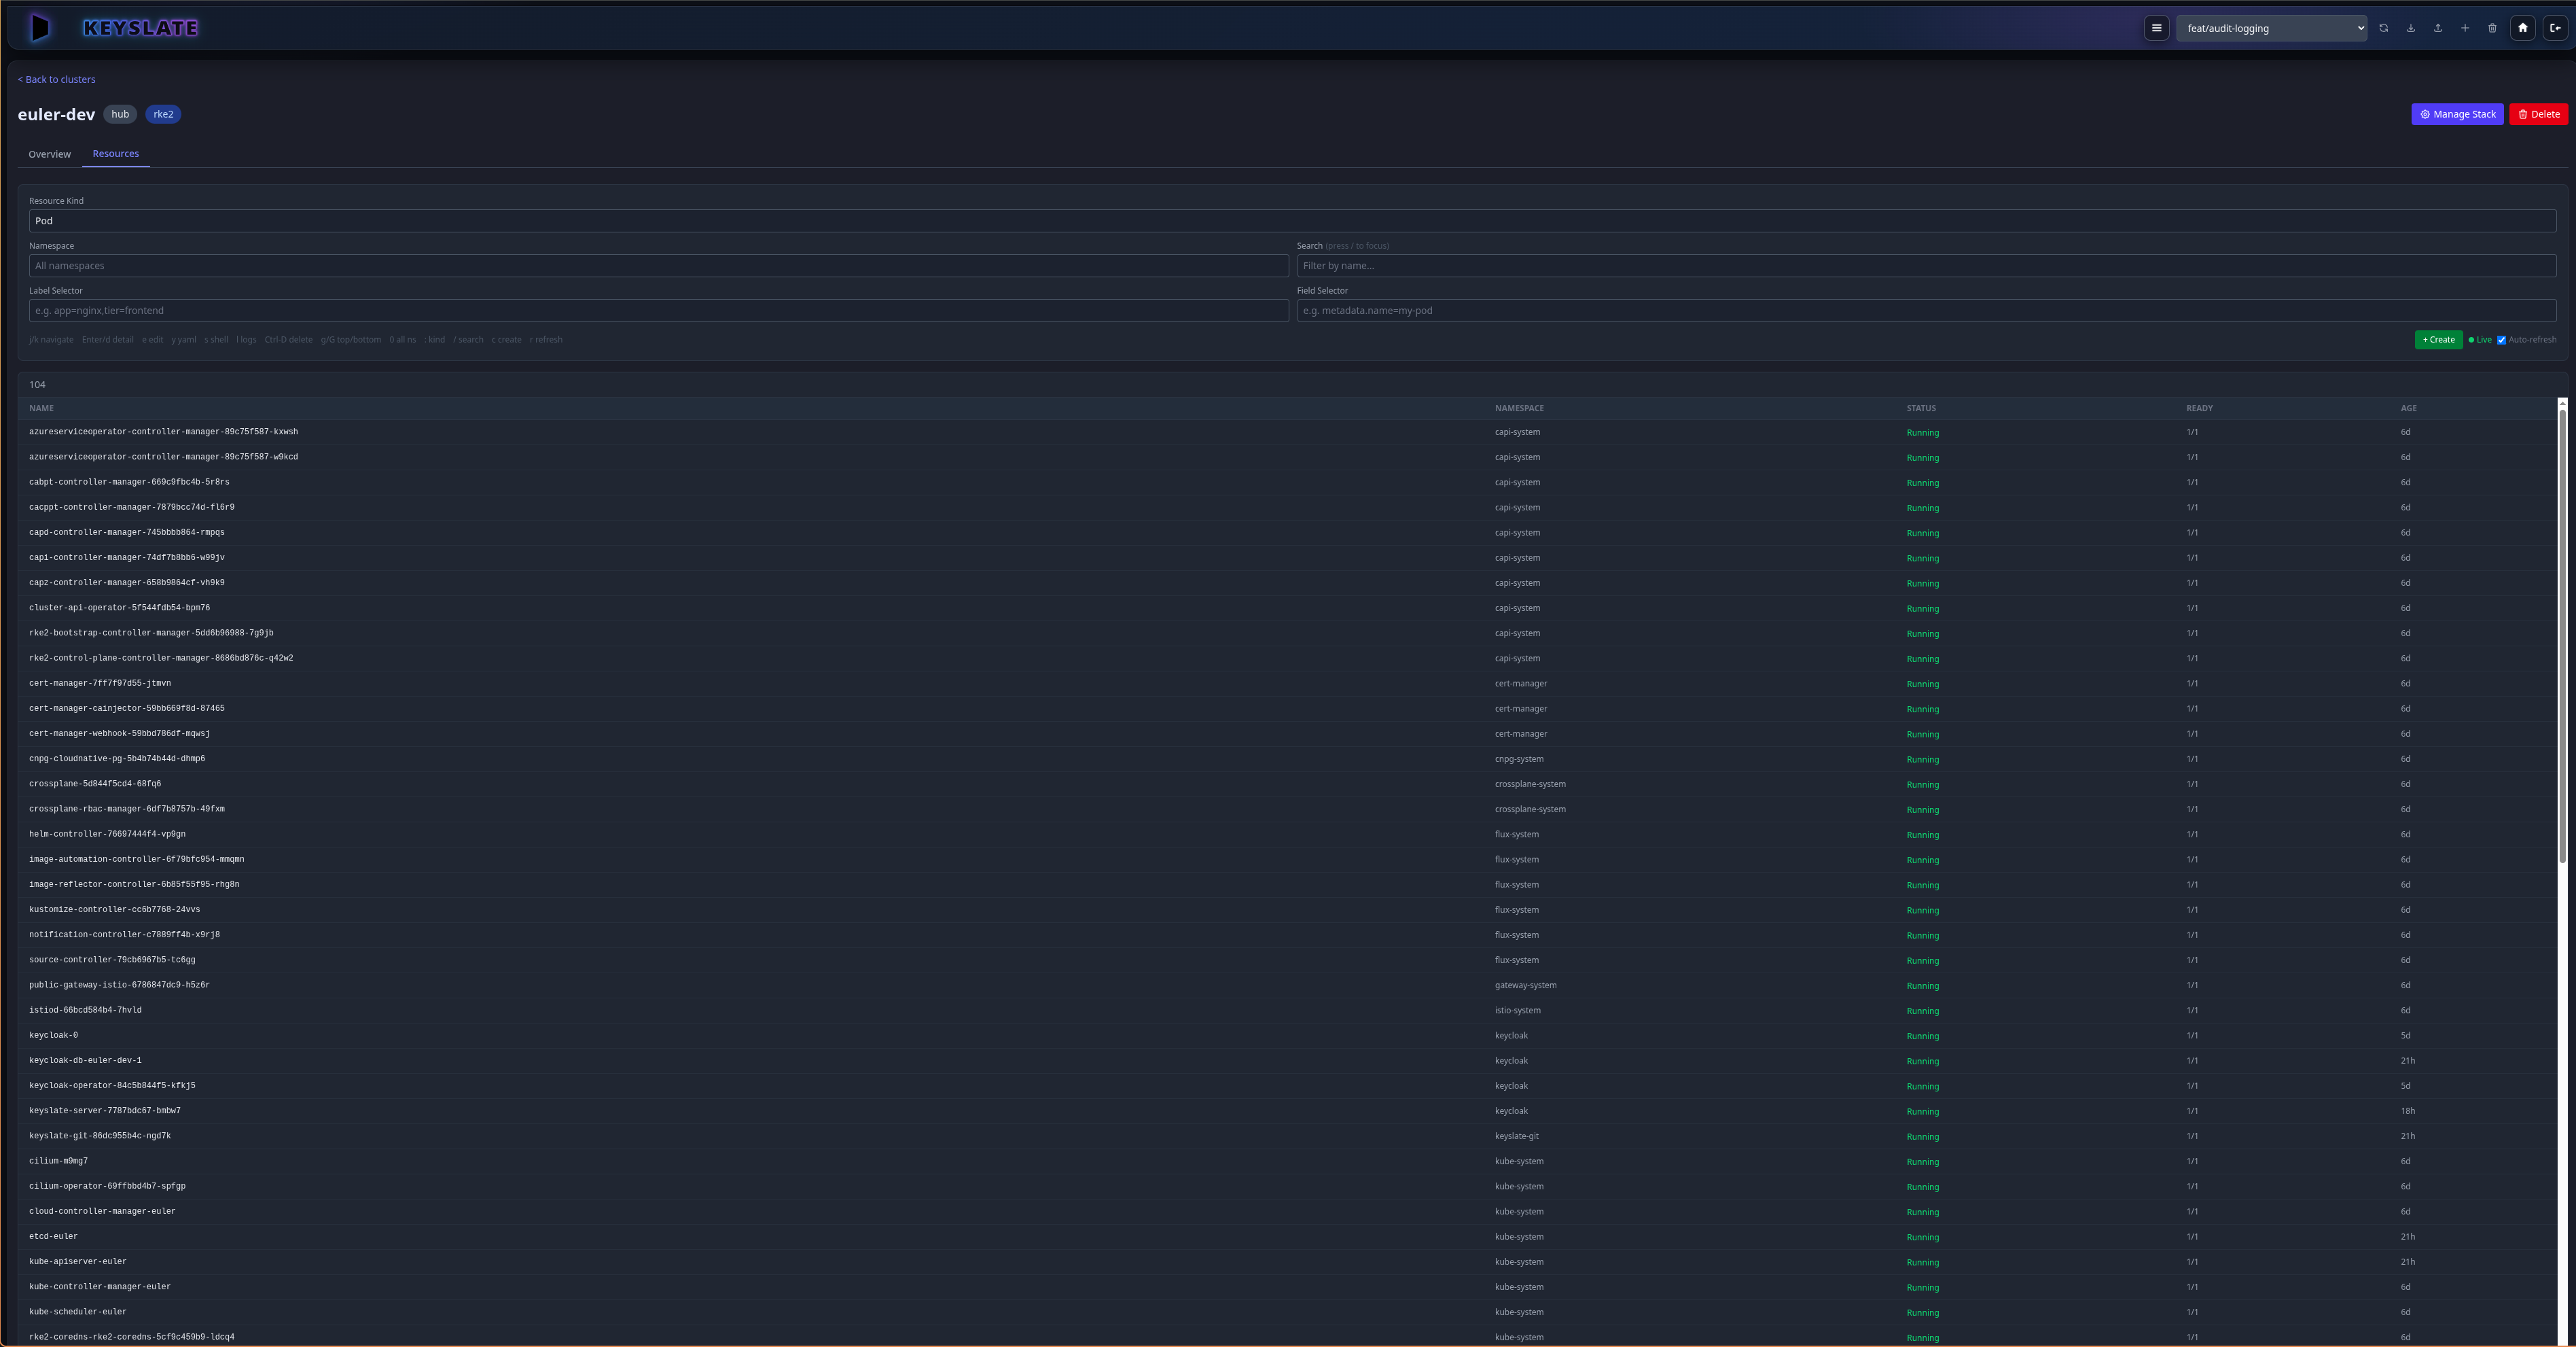Click the download (pull) icon
Viewport: 2576px width, 1347px height.
click(2411, 28)
